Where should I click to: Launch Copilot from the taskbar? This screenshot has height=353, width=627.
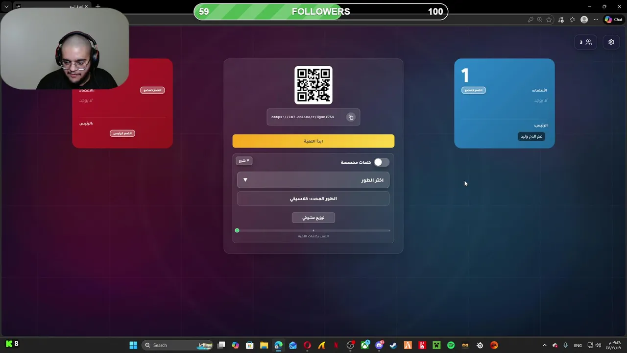click(x=236, y=345)
